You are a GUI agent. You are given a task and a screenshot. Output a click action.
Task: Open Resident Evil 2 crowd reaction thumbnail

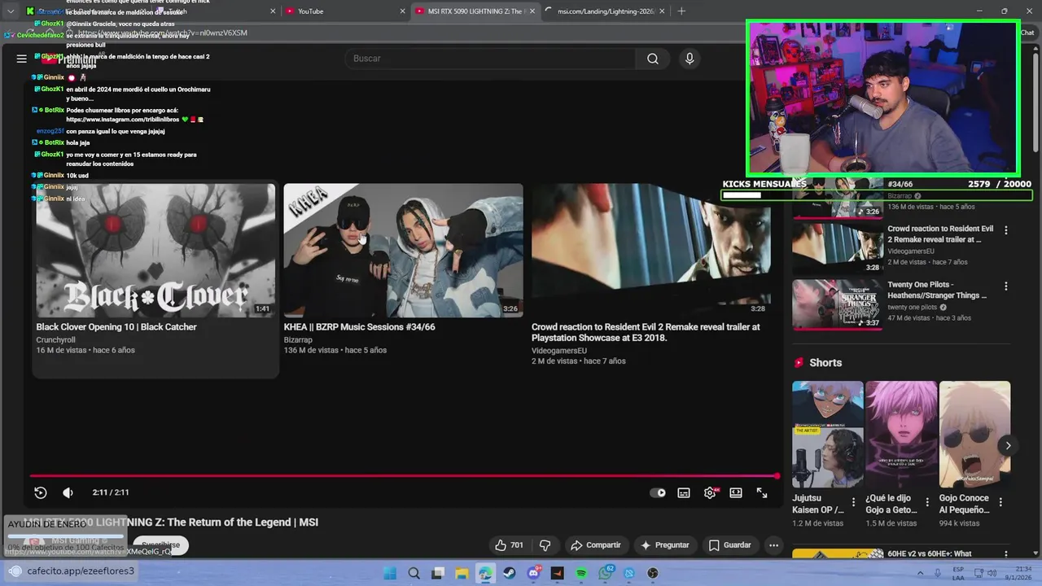tap(651, 250)
